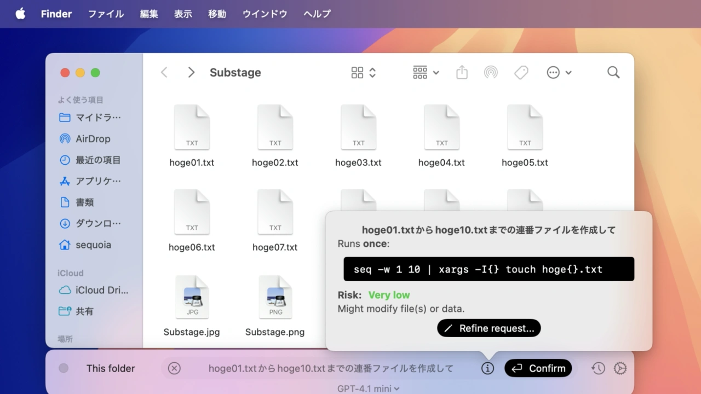Open the GPT-4.1 mini model dropdown
Image resolution: width=701 pixels, height=394 pixels.
[x=368, y=389]
